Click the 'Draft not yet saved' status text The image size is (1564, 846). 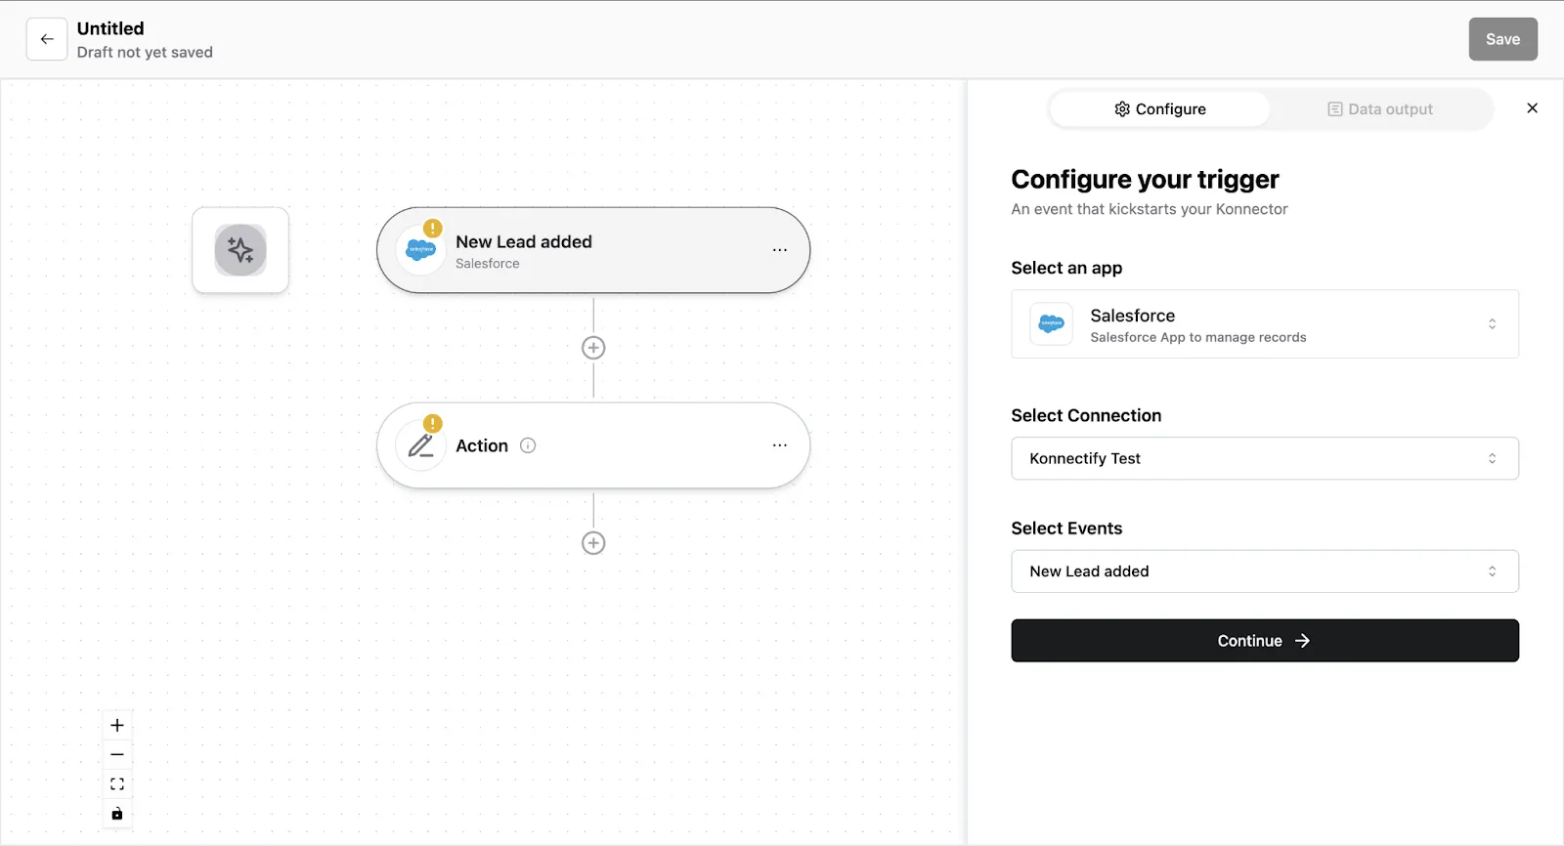click(x=145, y=53)
